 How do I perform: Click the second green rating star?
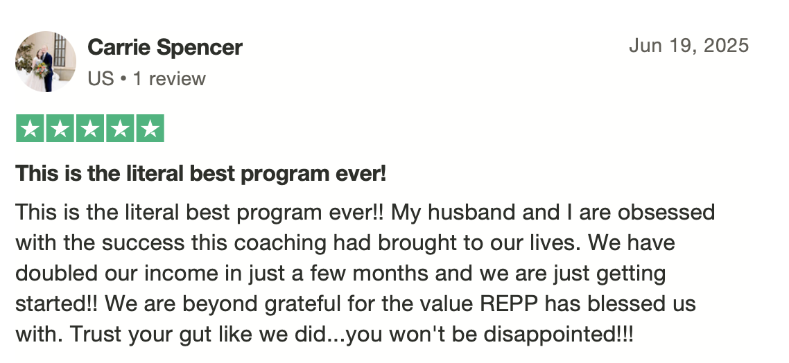pos(60,128)
